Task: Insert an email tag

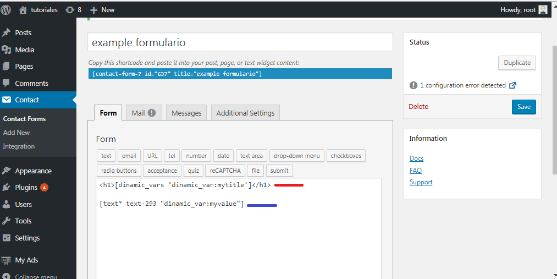Action: point(129,156)
